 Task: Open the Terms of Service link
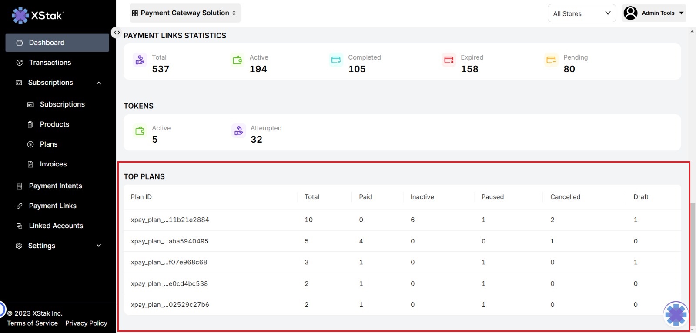click(32, 323)
